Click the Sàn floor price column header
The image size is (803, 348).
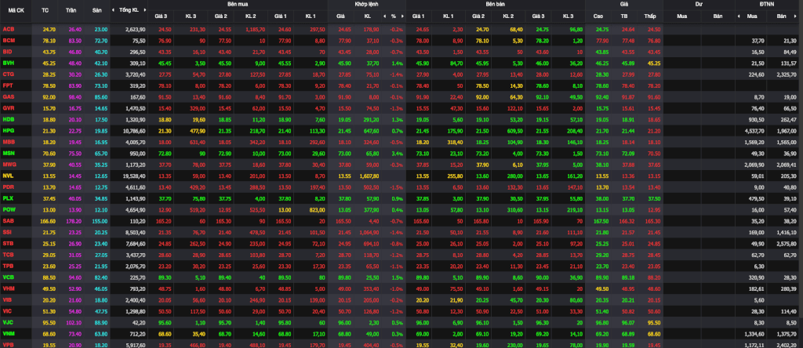pyautogui.click(x=97, y=10)
